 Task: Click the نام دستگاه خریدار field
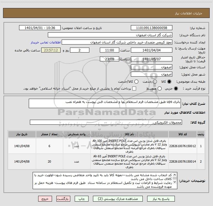click(x=110, y=35)
